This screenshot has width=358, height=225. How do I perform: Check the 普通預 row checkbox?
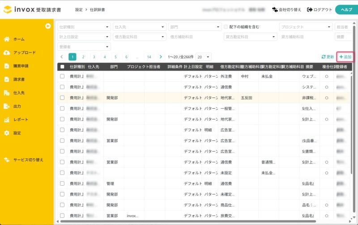[x=62, y=162]
